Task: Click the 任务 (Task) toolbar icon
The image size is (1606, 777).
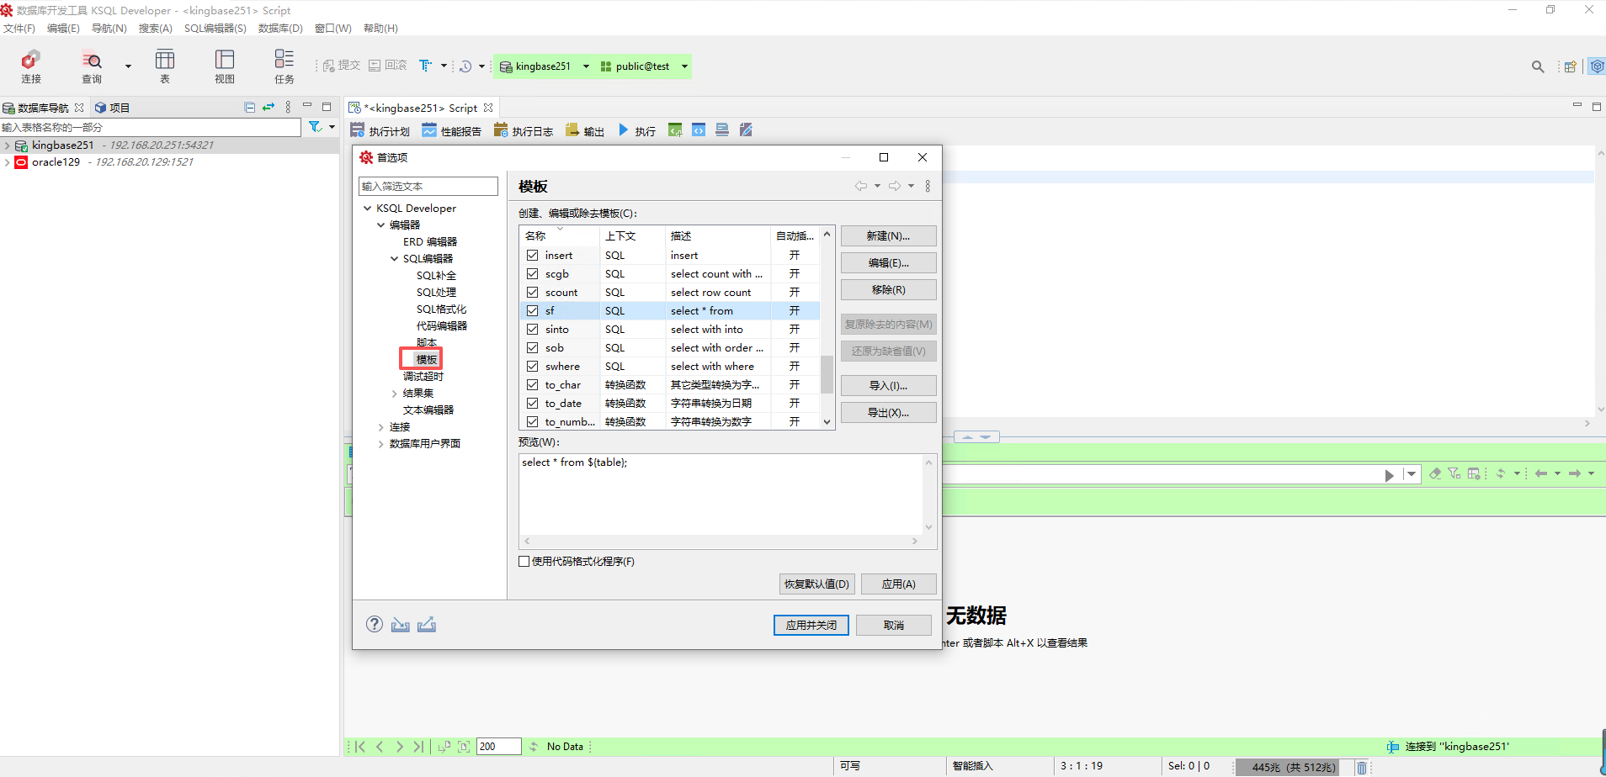Action: coord(284,66)
